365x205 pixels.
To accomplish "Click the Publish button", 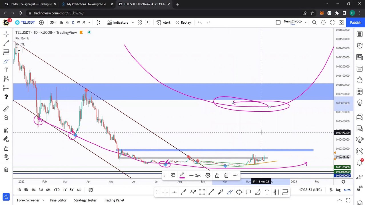I will (x=356, y=22).
